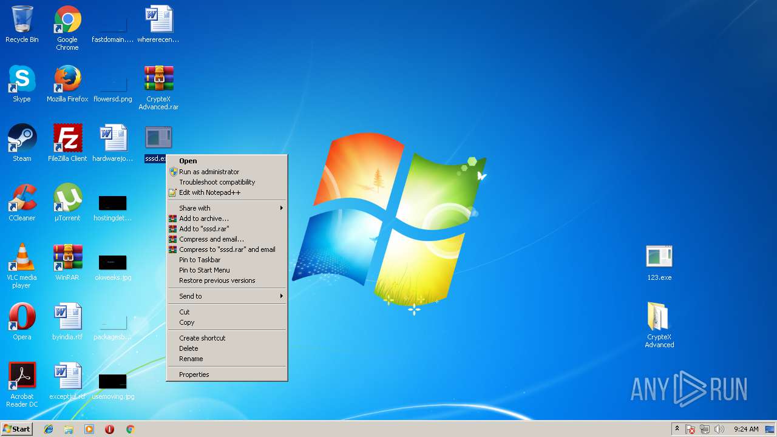The height and width of the screenshot is (437, 777).
Task: Open the Recycle Bin icon
Action: click(22, 19)
